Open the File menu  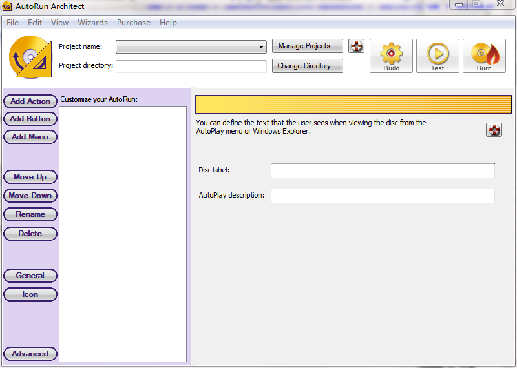coord(12,23)
